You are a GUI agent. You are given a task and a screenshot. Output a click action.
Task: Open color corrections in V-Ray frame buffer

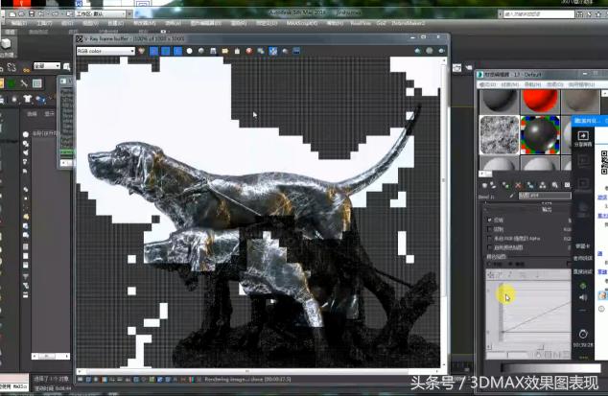[x=142, y=51]
